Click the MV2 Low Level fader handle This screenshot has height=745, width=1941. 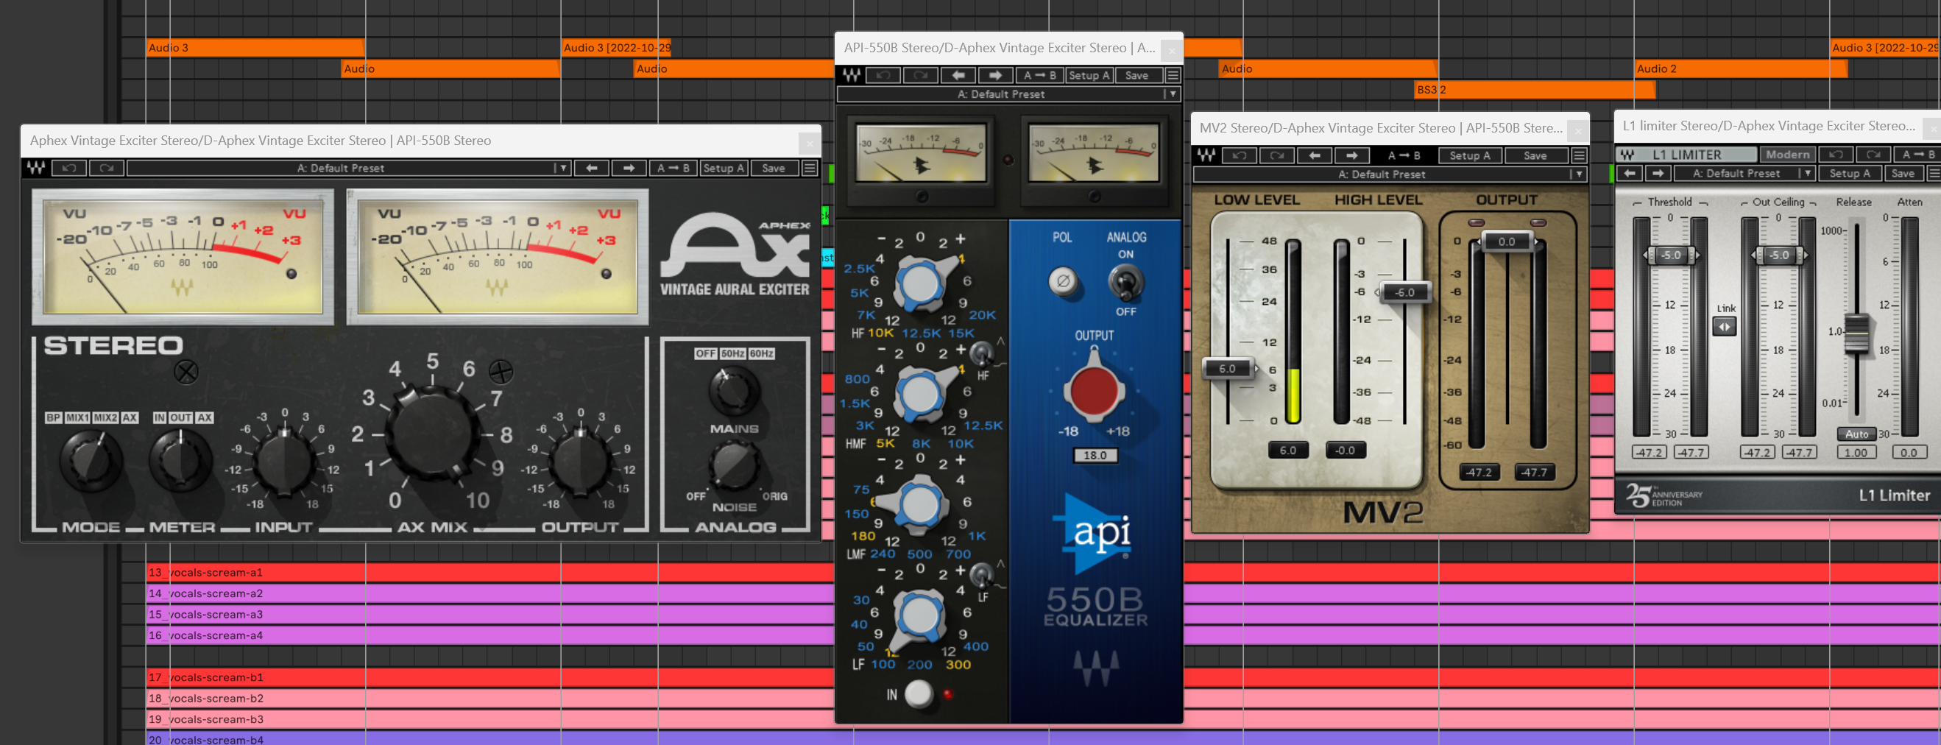point(1228,368)
